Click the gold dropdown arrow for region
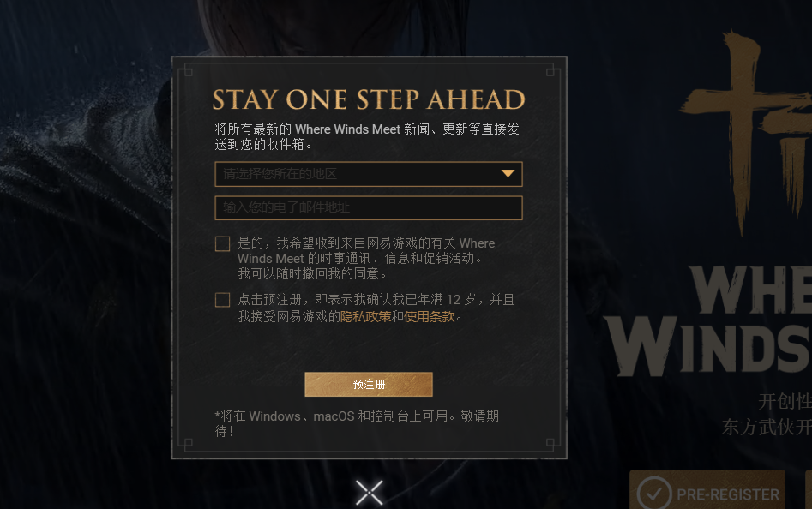This screenshot has height=509, width=812. [x=508, y=173]
